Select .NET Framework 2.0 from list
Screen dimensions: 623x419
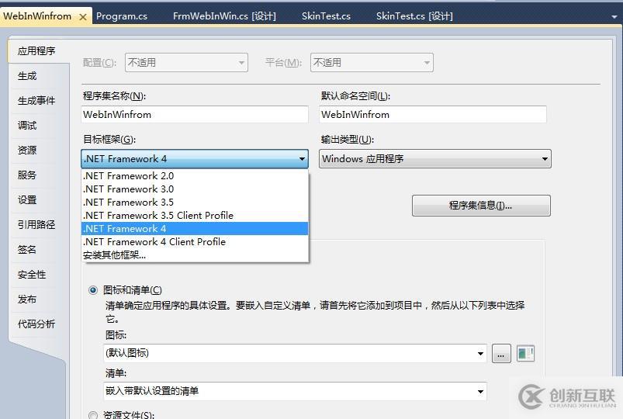click(129, 176)
